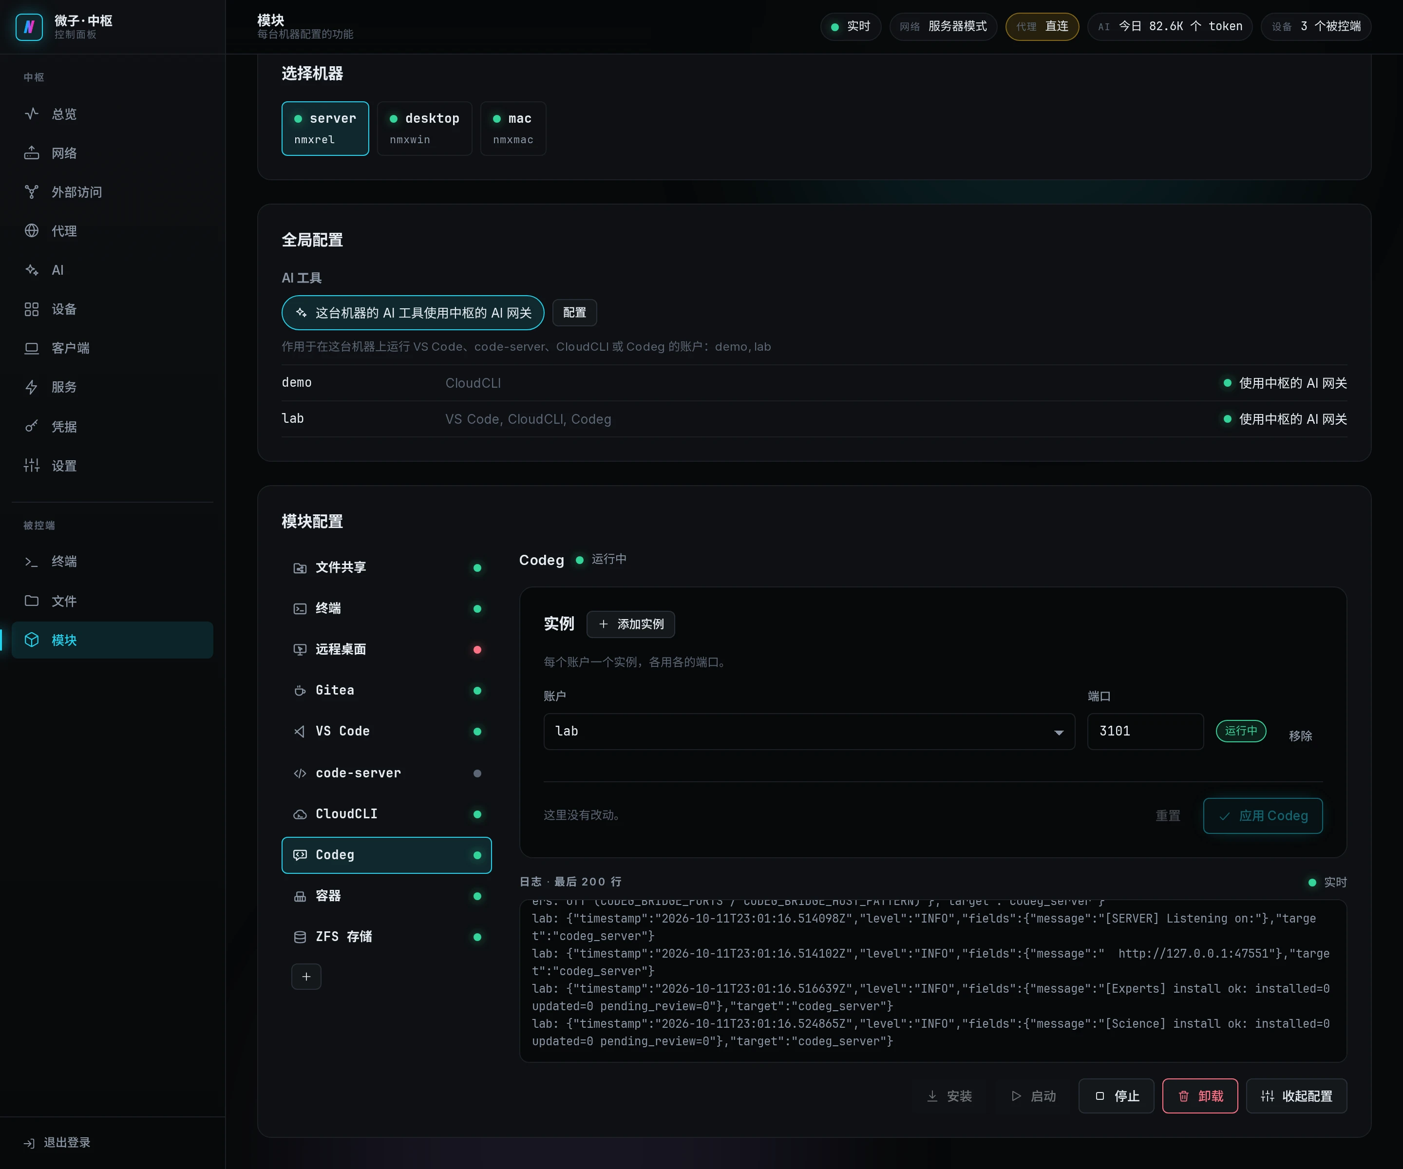Click the red 卸载 uninstall button
The image size is (1403, 1169).
point(1200,1096)
